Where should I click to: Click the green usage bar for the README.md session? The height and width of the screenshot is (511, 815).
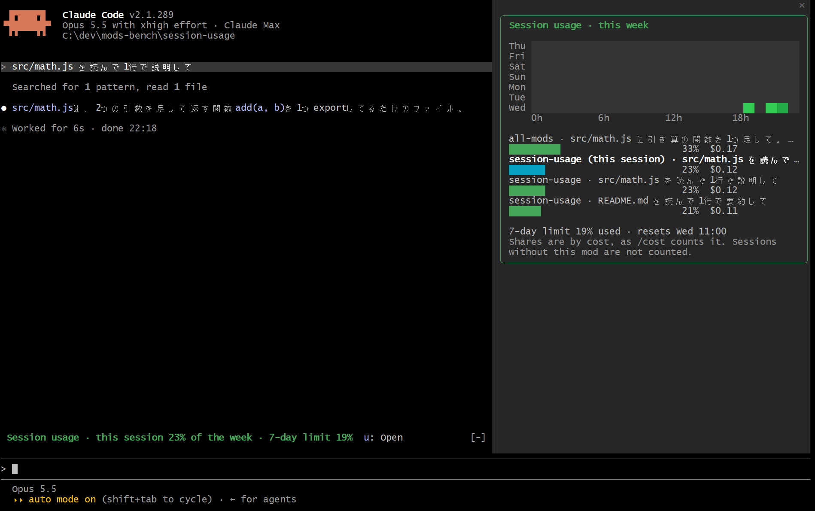tap(525, 211)
